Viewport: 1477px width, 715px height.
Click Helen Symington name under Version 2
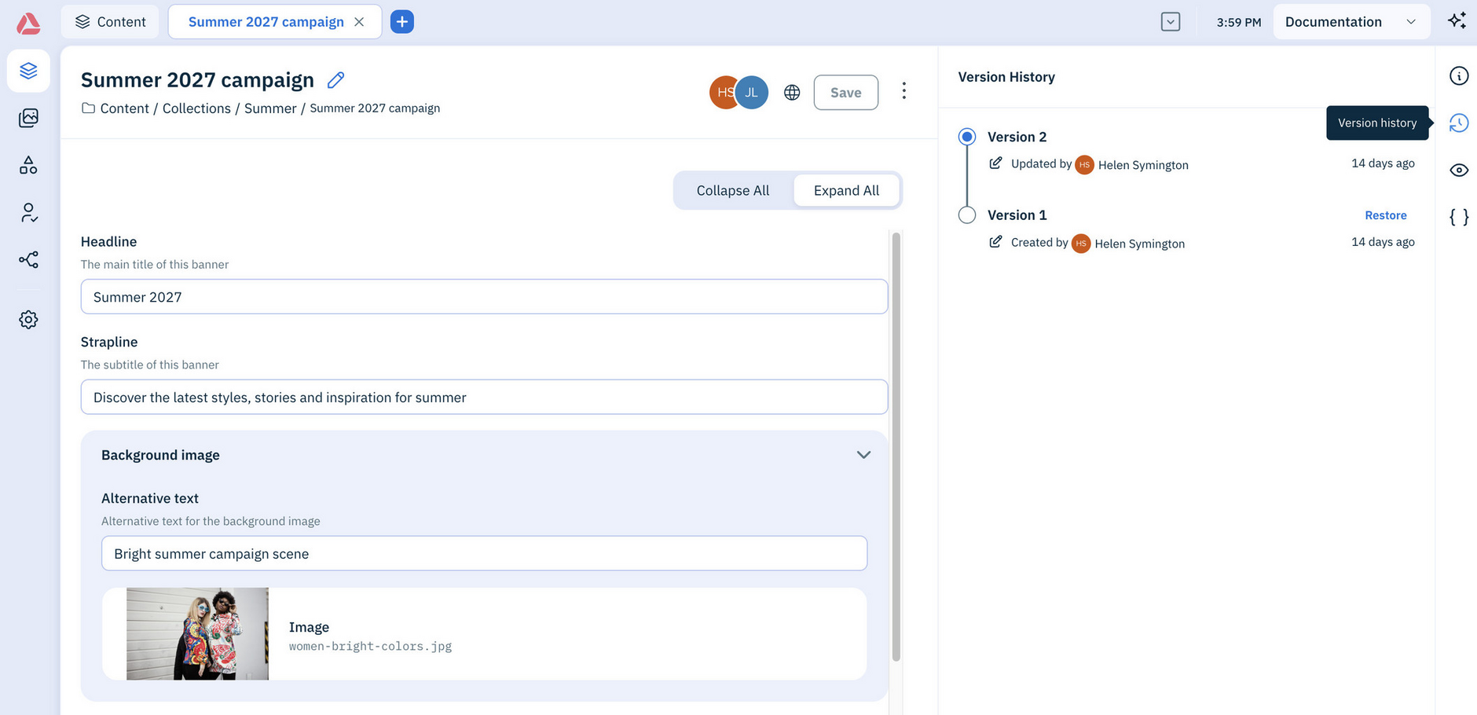coord(1143,165)
